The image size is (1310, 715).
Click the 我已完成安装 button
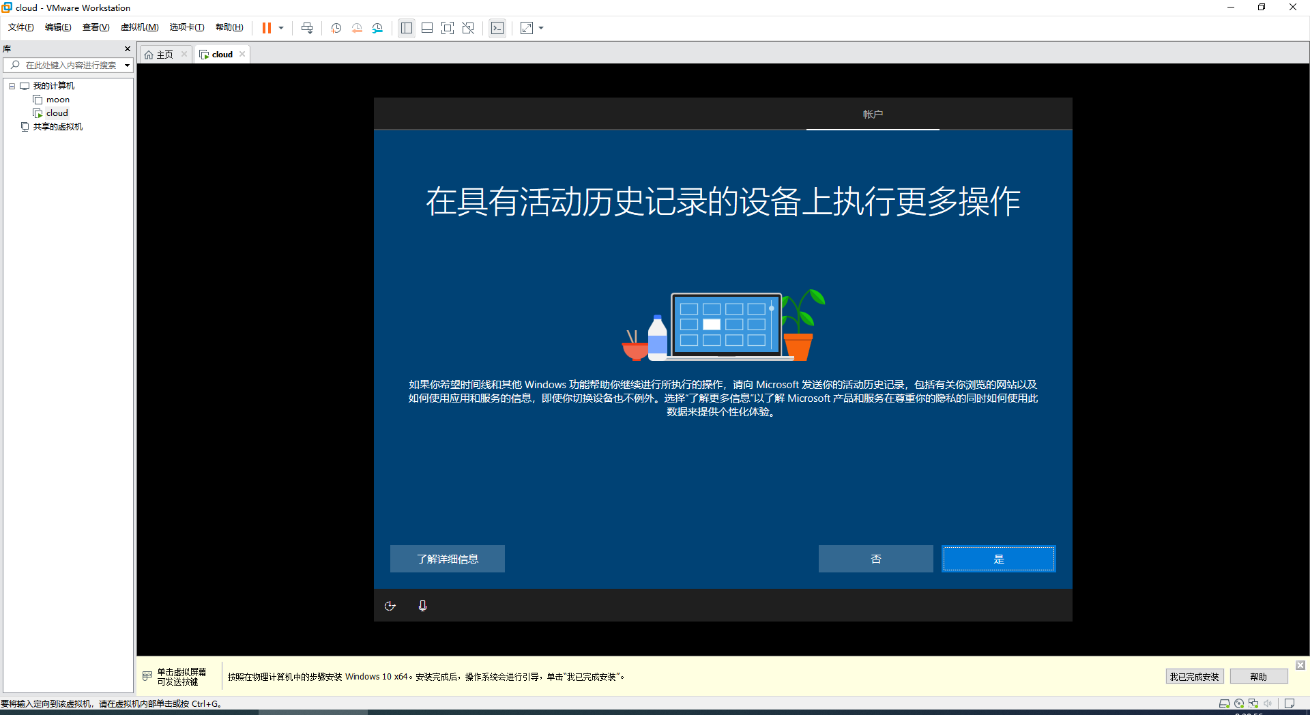[1195, 677]
